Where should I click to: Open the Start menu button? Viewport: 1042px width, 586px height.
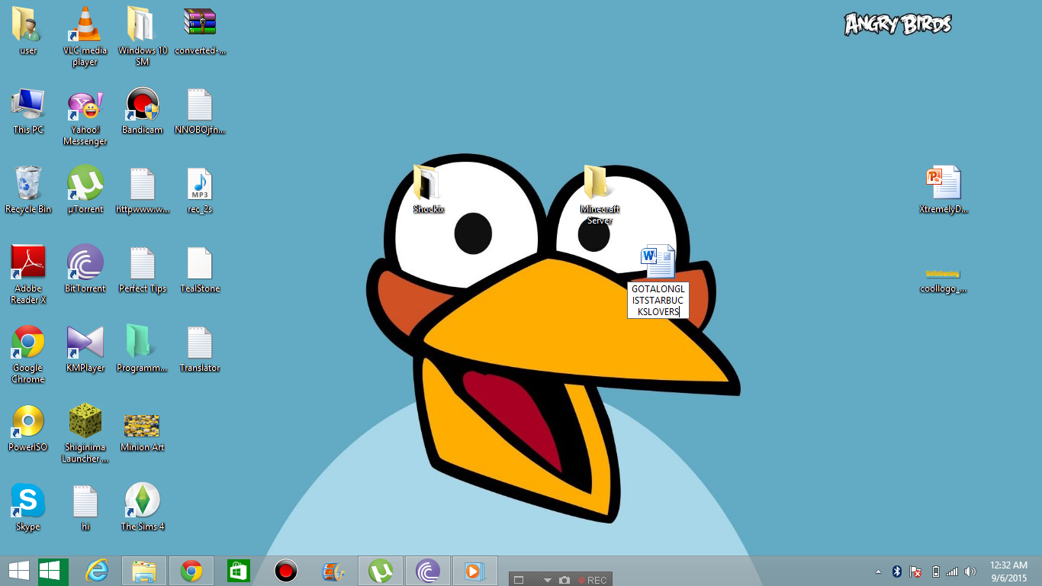19,571
